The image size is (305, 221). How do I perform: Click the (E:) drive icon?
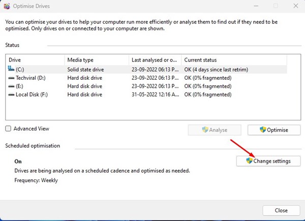(11, 86)
